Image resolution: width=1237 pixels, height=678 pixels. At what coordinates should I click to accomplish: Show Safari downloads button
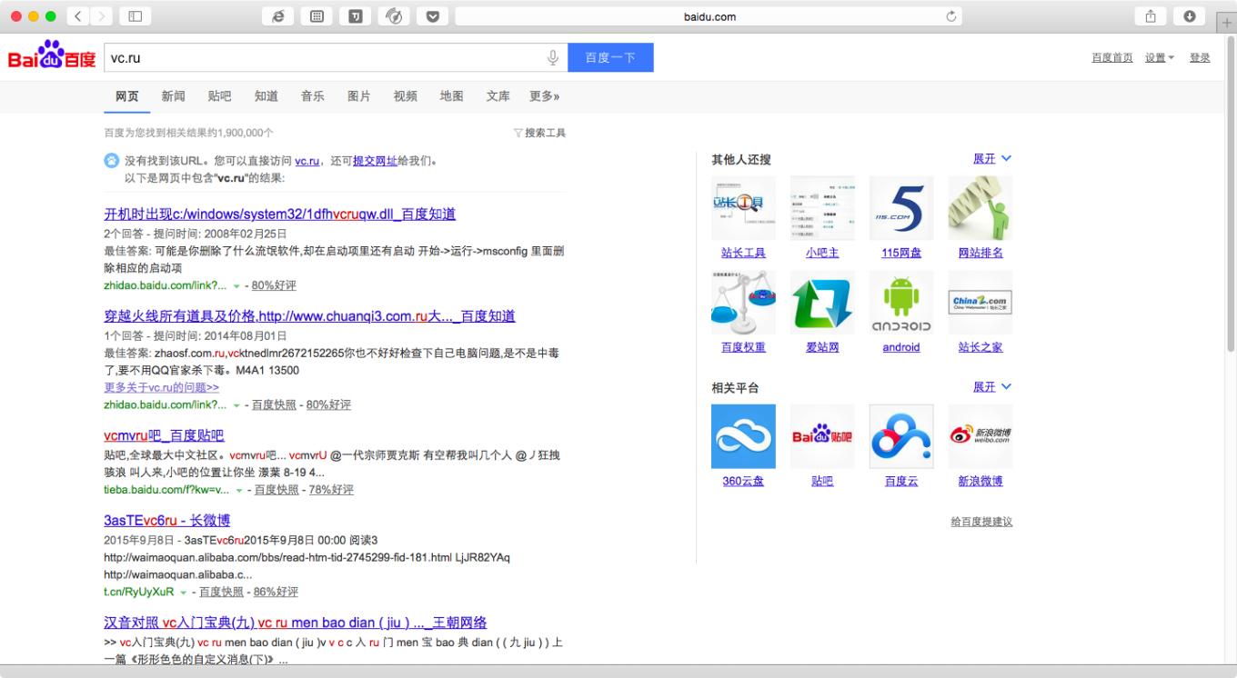pyautogui.click(x=1189, y=16)
